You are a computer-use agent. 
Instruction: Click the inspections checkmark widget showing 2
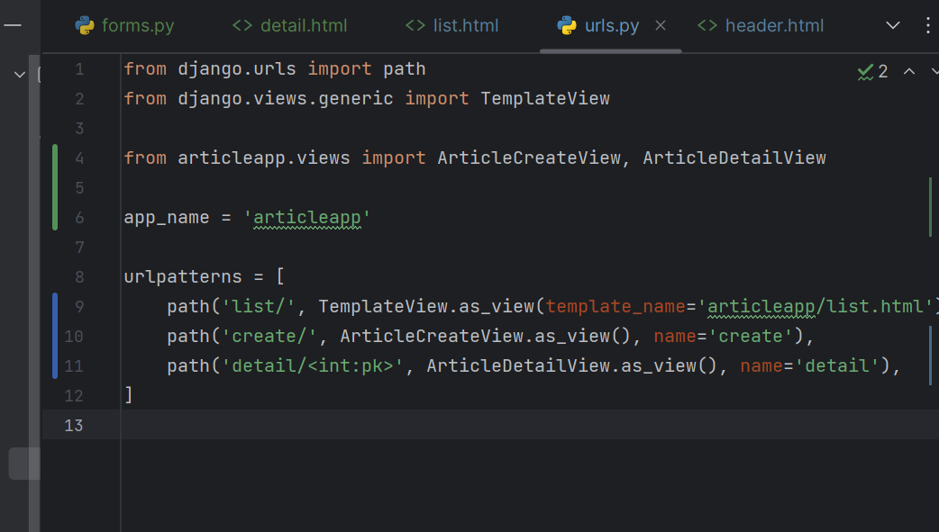(872, 72)
